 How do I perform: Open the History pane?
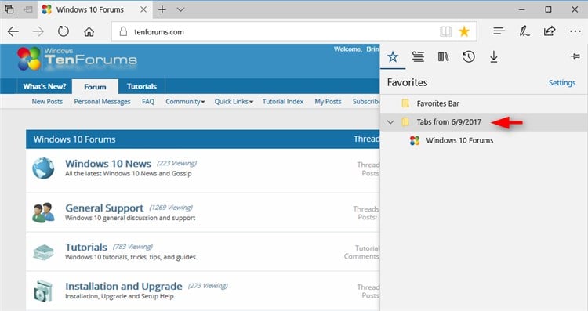(469, 57)
